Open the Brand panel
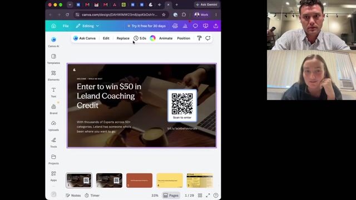356x200 pixels. coord(53,109)
